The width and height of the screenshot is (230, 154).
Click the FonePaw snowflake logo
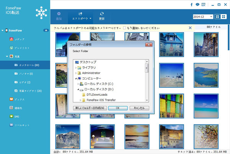point(41,13)
